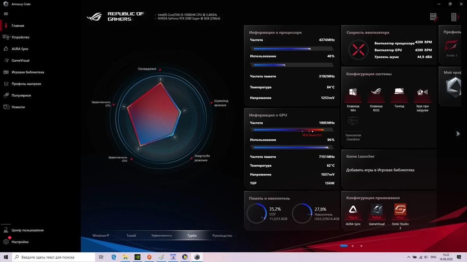Click the settings gear icon
467x262 pixels.
pyautogui.click(x=6, y=242)
